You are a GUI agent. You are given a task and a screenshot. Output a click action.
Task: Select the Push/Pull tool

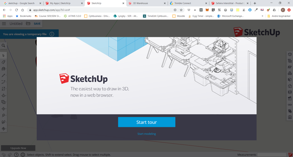(x=4, y=96)
